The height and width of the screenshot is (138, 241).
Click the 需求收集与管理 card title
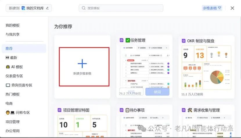click(206, 110)
